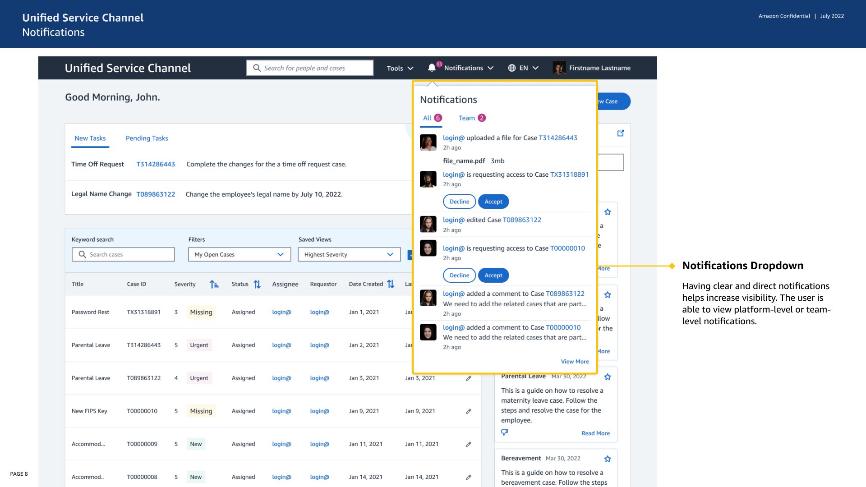
Task: Click the Date Created sort arrows
Action: coord(391,284)
